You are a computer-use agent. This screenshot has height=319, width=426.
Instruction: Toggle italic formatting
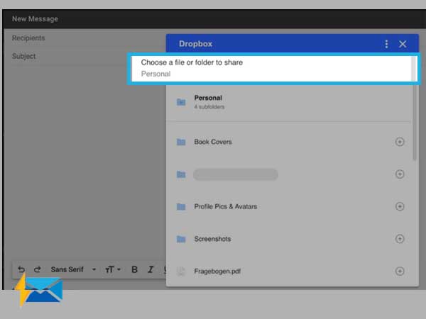point(151,269)
